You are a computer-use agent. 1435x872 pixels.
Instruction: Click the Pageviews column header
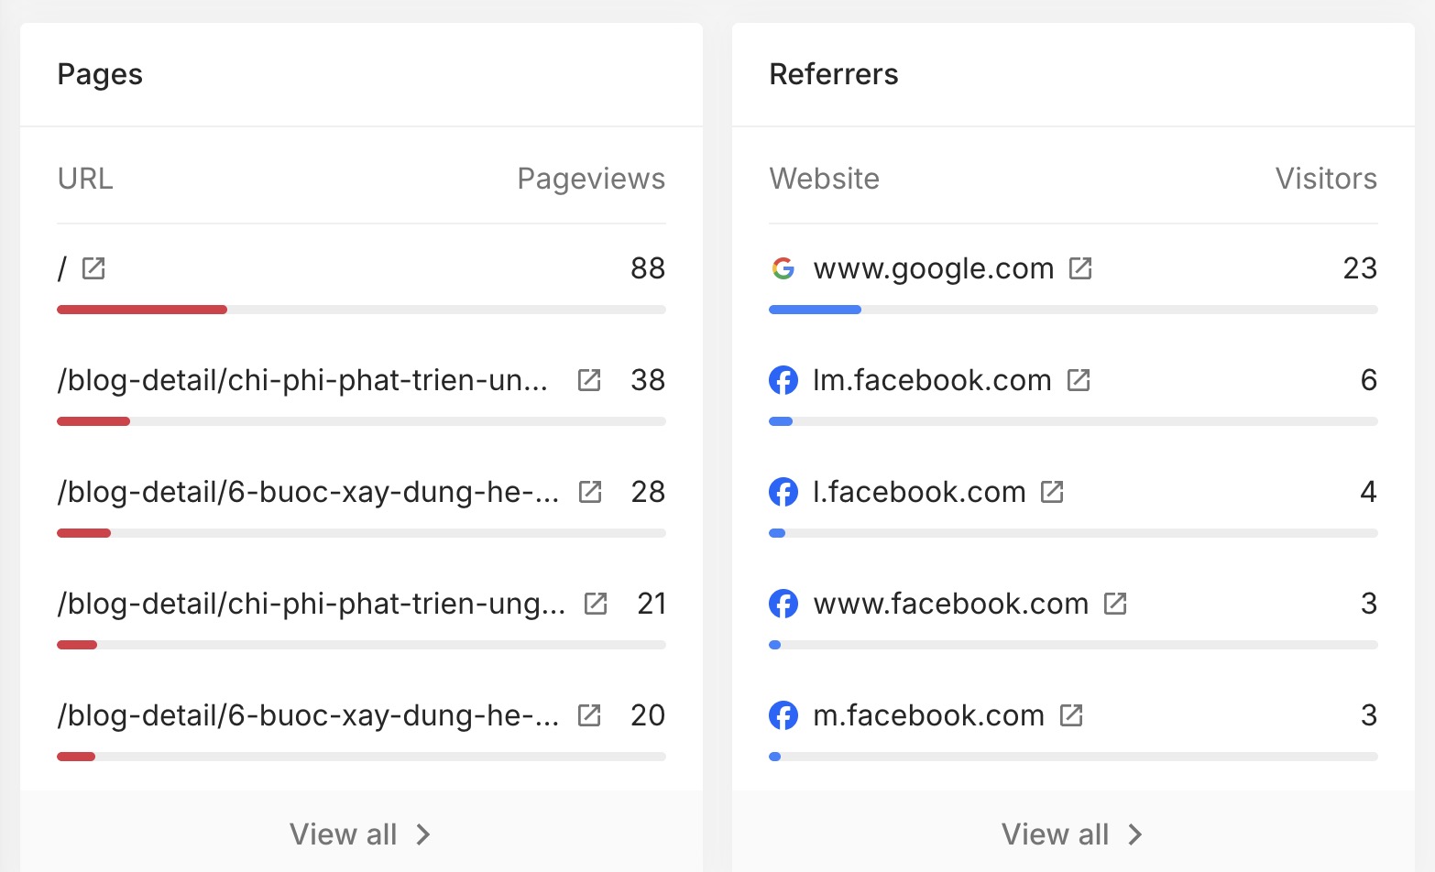tap(591, 179)
